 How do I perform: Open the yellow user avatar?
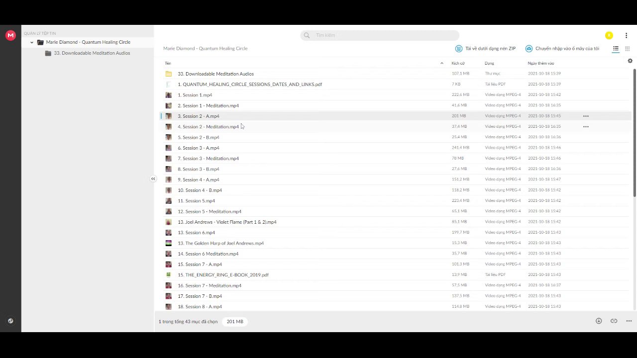pyautogui.click(x=609, y=35)
